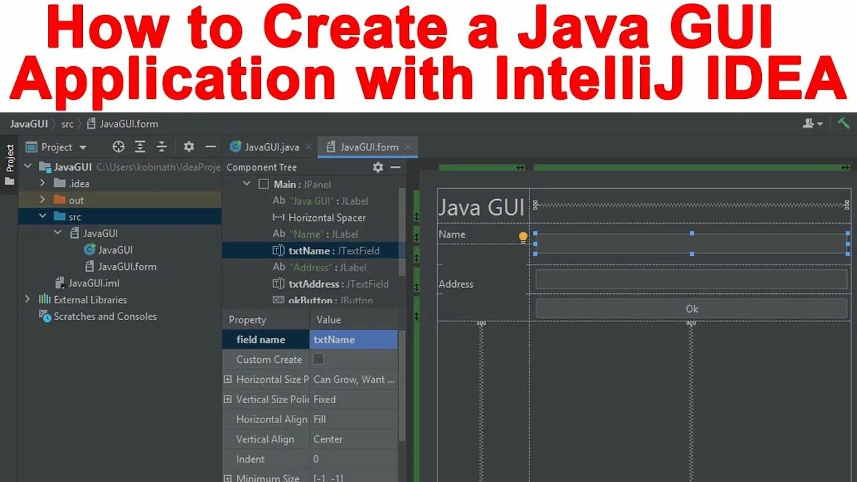Toggle the Custom Create checkbox
Screen dimensions: 857x482
point(319,359)
